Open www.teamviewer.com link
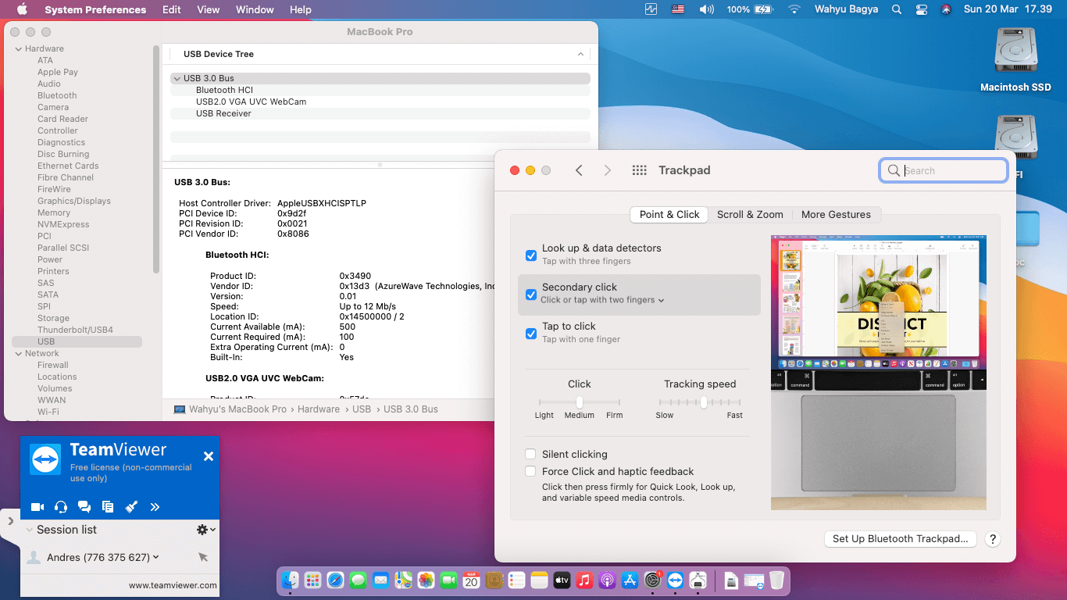1067x600 pixels. (x=173, y=585)
